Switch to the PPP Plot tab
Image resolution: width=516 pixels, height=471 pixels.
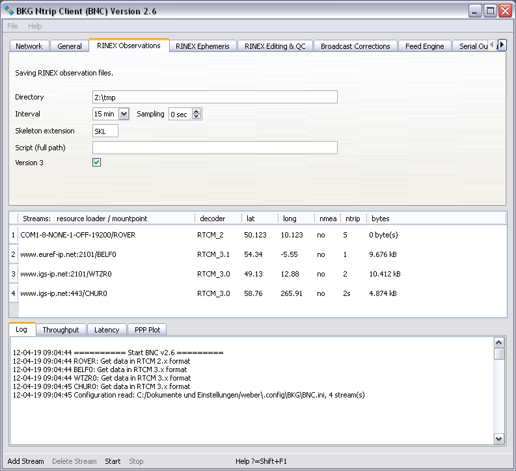coord(147,330)
